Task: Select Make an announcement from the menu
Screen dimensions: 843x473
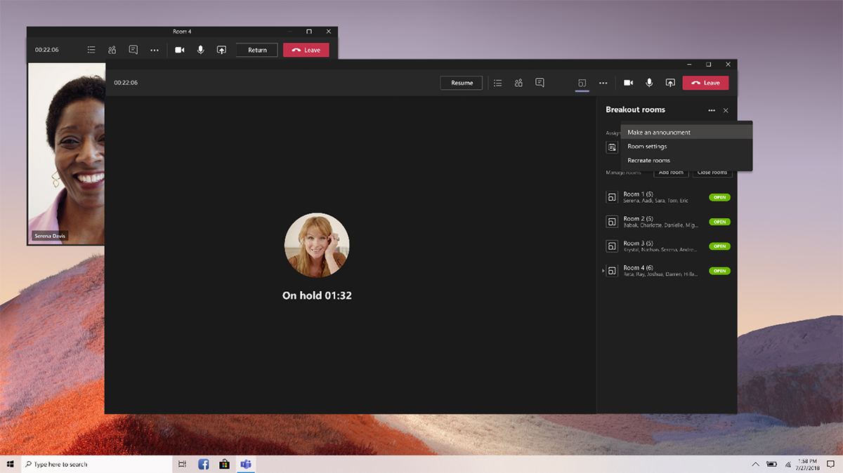Action: (x=658, y=133)
